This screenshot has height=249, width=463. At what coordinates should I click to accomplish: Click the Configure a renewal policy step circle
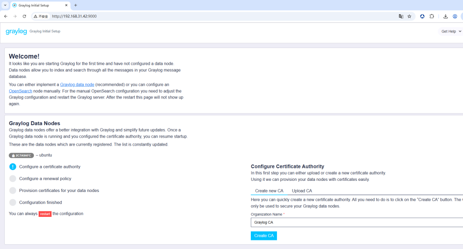click(x=13, y=178)
